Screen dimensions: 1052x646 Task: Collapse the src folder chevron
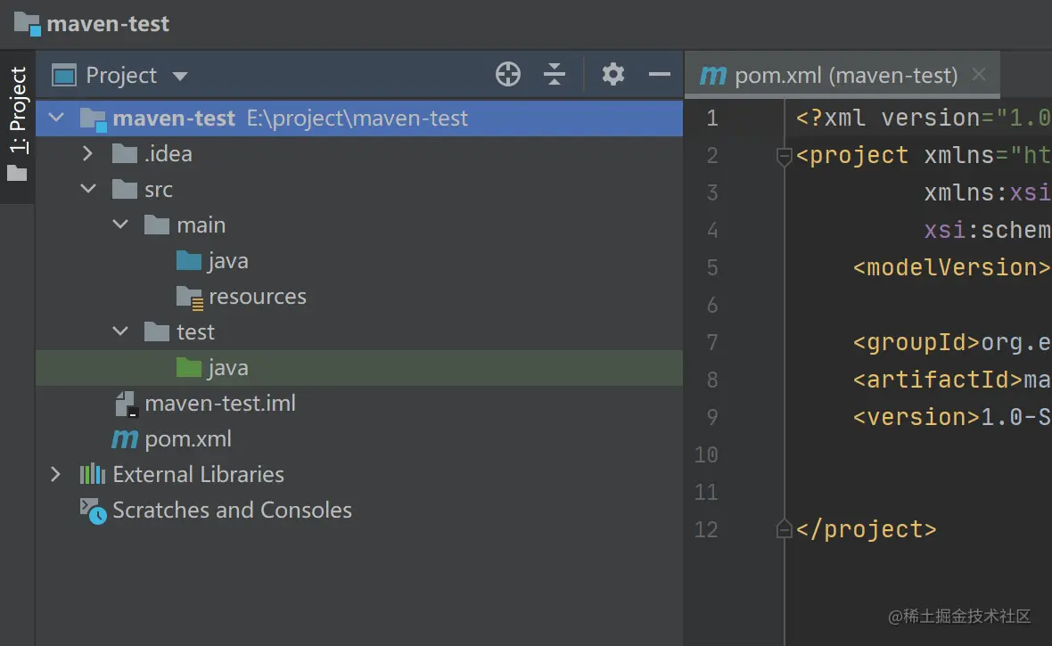tap(87, 189)
